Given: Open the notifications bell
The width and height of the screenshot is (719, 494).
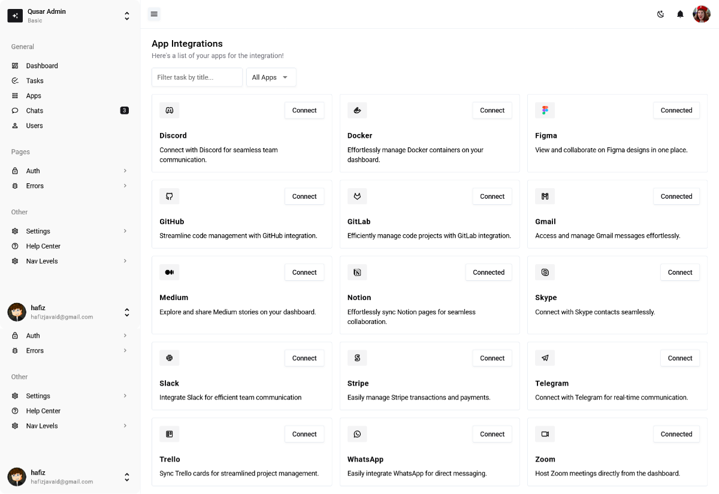Looking at the screenshot, I should tap(680, 14).
